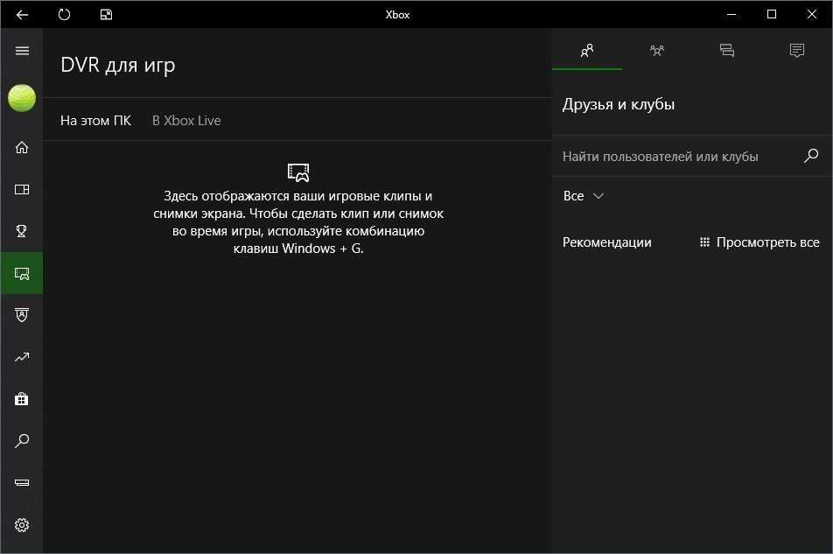Viewport: 833px width, 554px height.
Task: Click the magnifier icon in the friends search box
Action: 811,156
